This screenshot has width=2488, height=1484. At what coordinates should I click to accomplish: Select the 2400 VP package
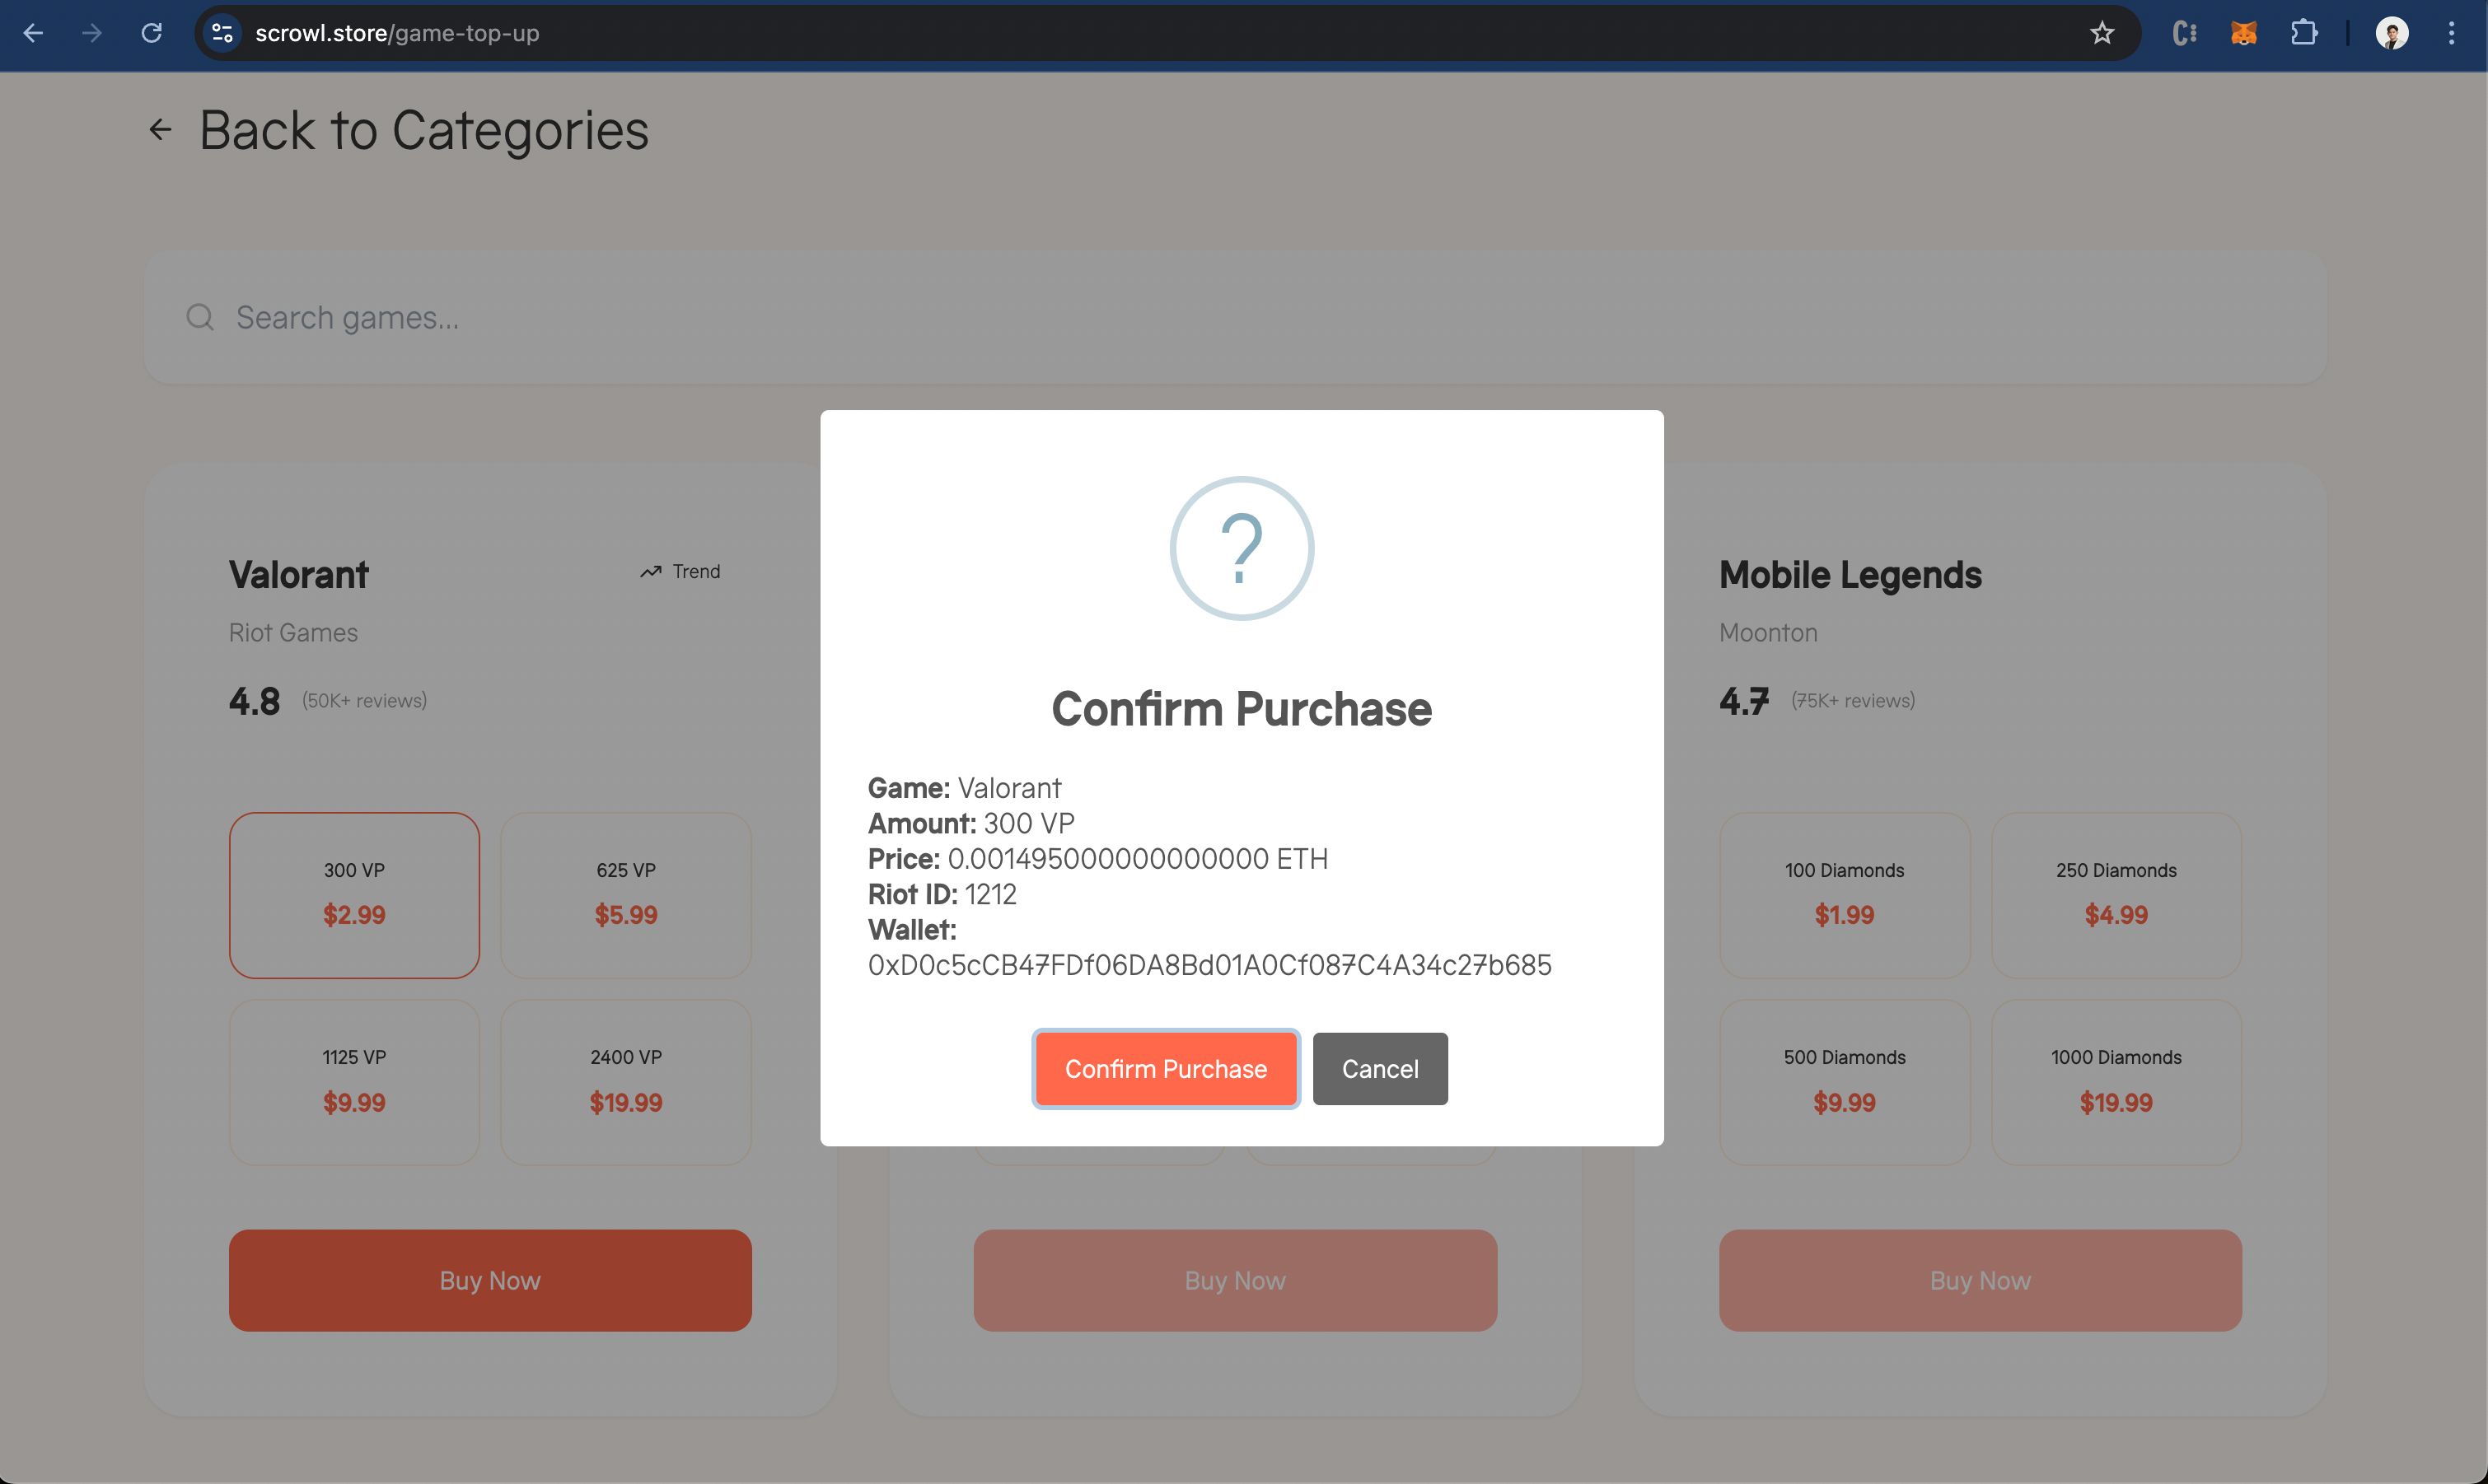[x=626, y=1082]
